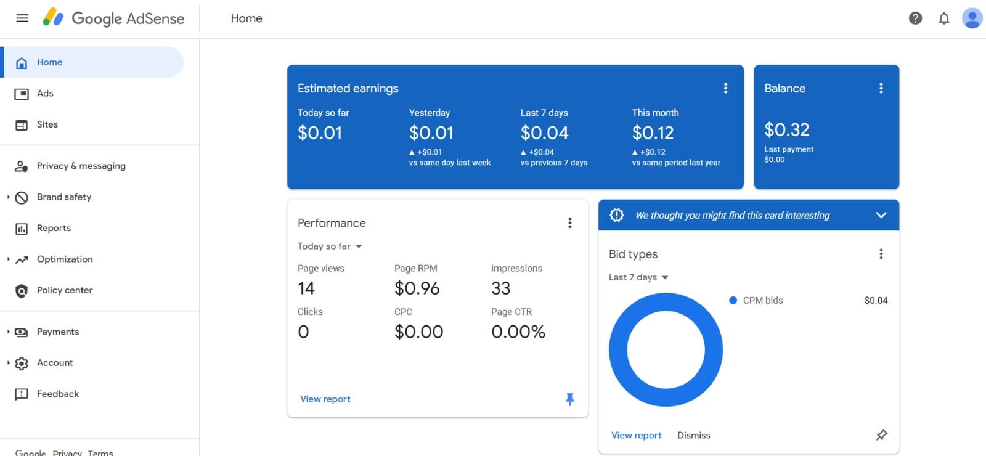Click the Google footer link
The width and height of the screenshot is (986, 456).
pos(30,452)
